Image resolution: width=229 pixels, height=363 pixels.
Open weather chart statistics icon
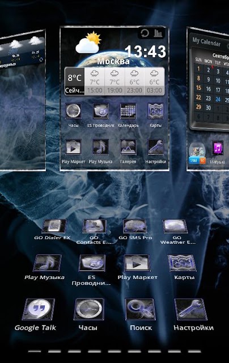click(x=158, y=33)
